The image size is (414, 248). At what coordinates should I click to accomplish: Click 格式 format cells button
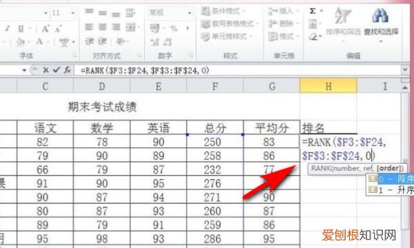pos(284,37)
